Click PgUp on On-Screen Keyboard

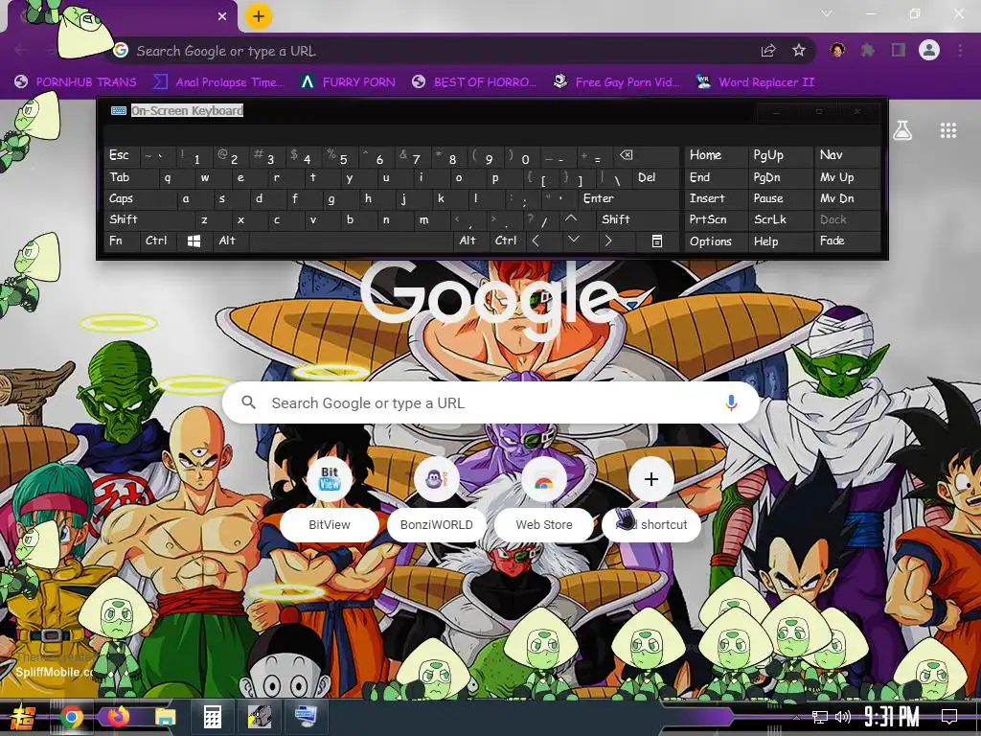click(780, 156)
